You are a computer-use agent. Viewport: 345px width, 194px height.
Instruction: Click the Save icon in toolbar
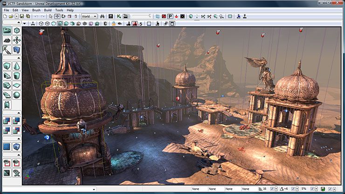click(22, 16)
